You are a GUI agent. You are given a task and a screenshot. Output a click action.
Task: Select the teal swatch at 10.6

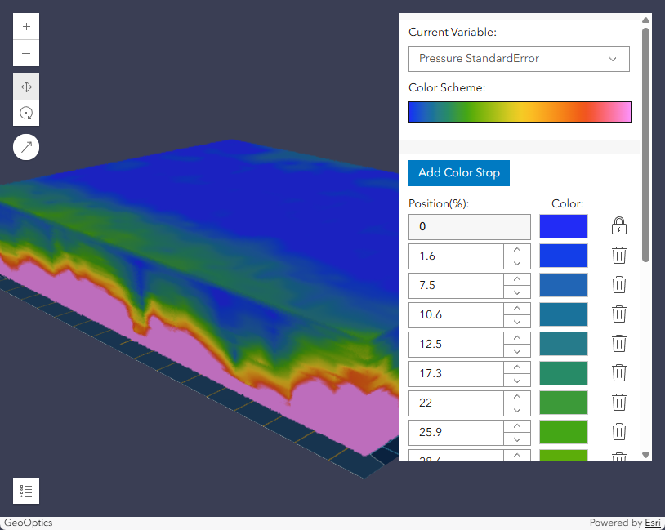coord(563,314)
